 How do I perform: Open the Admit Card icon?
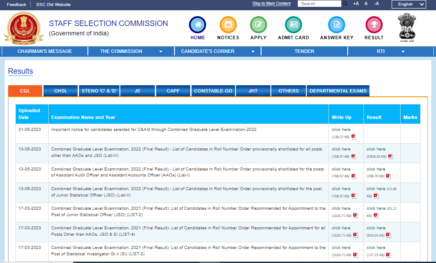tap(294, 25)
